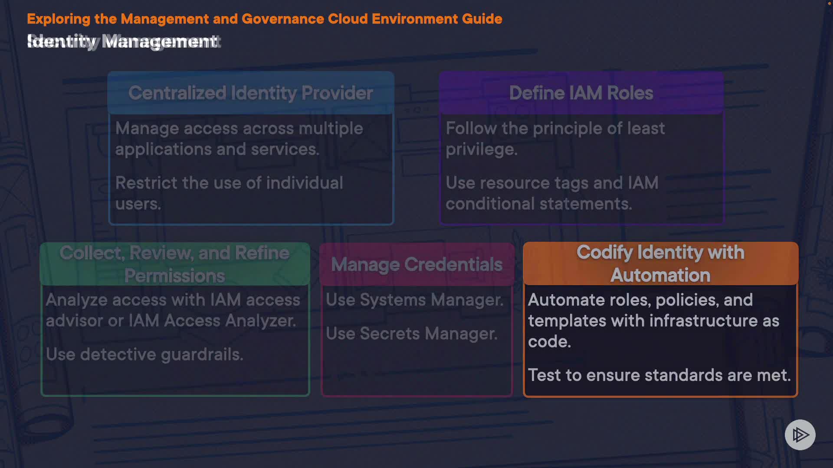This screenshot has height=468, width=833.
Task: Click 'Use Systems Manager' text
Action: 414,300
